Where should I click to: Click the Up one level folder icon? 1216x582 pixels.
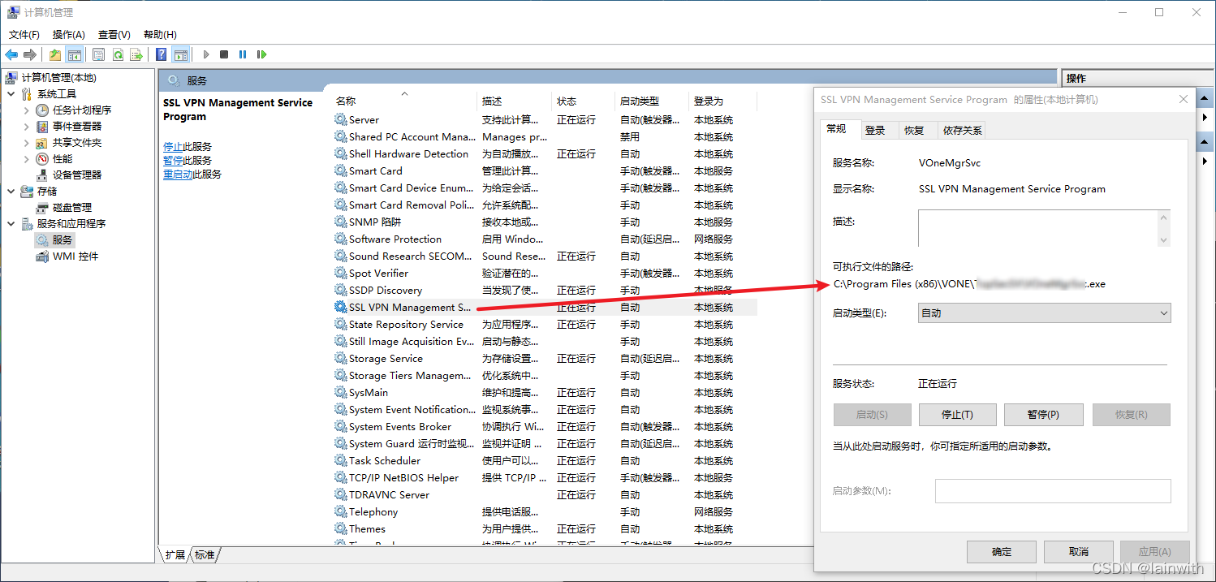tap(55, 54)
